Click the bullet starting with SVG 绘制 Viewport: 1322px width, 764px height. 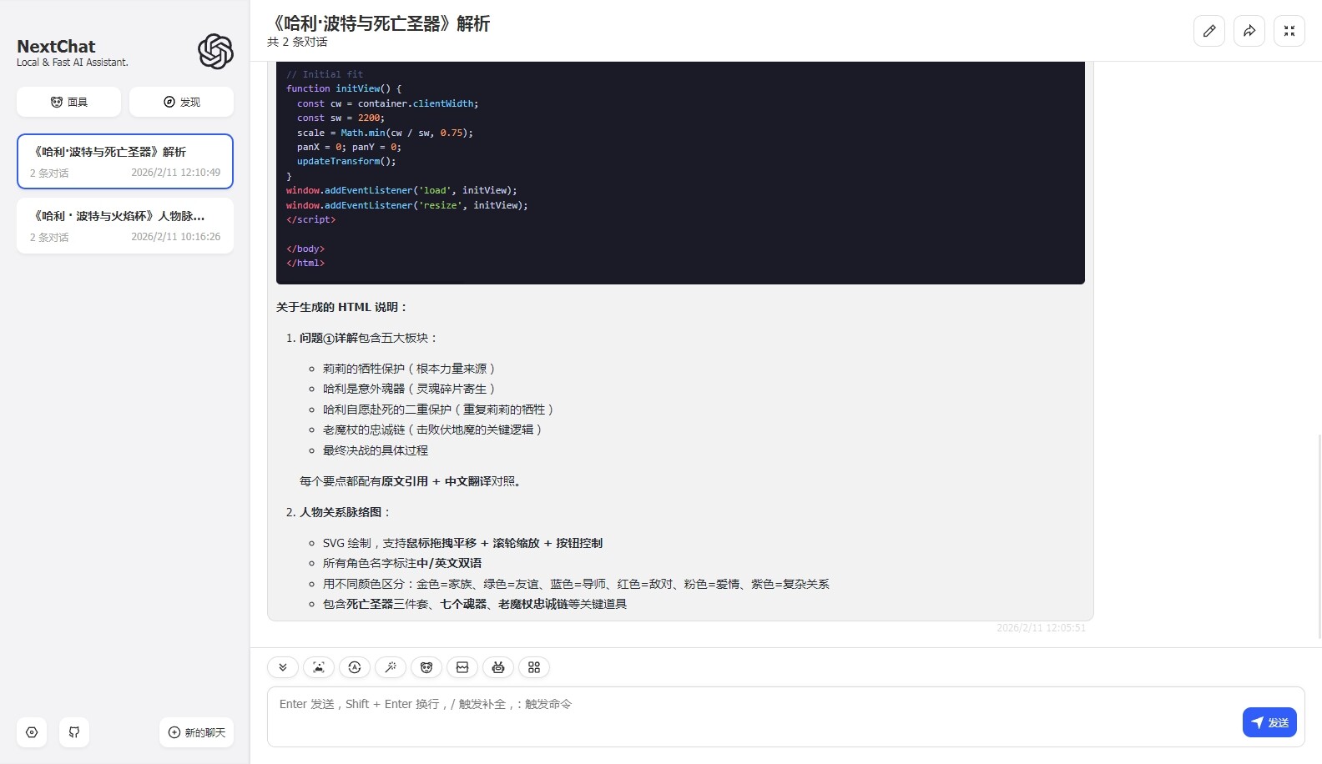(462, 543)
